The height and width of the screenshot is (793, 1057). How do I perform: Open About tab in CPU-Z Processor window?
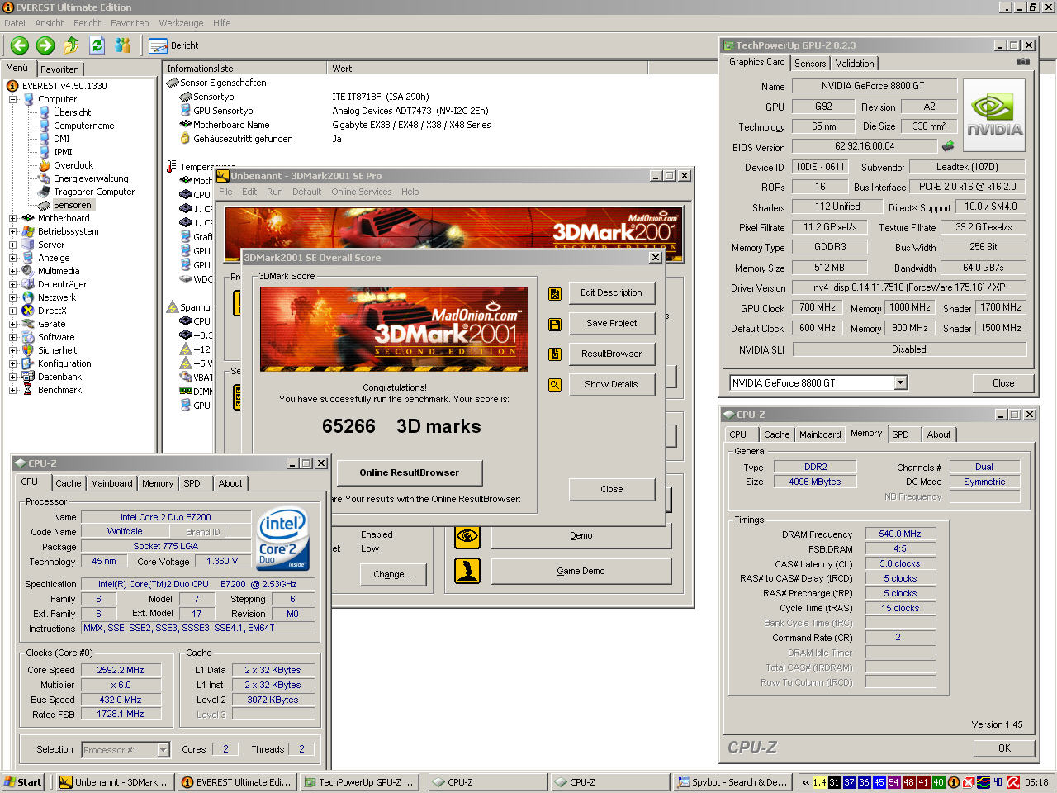point(230,484)
